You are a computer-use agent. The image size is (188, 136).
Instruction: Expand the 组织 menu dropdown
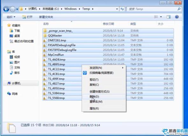pos(11,17)
